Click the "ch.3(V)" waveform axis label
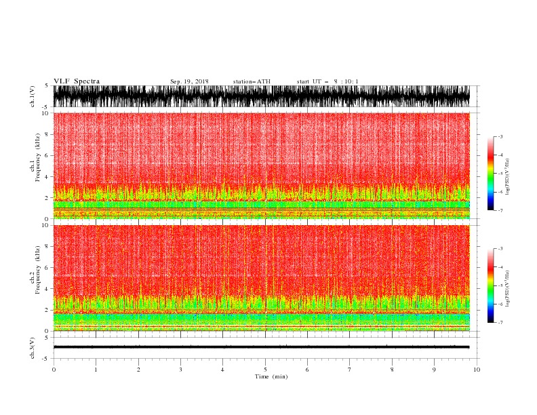 pos(33,348)
